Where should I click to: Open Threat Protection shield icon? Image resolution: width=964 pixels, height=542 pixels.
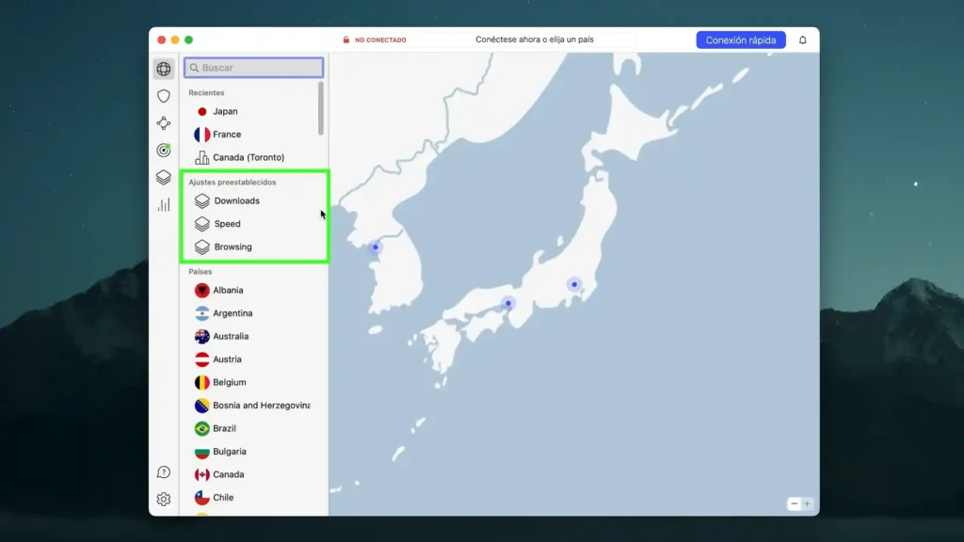[x=164, y=95]
